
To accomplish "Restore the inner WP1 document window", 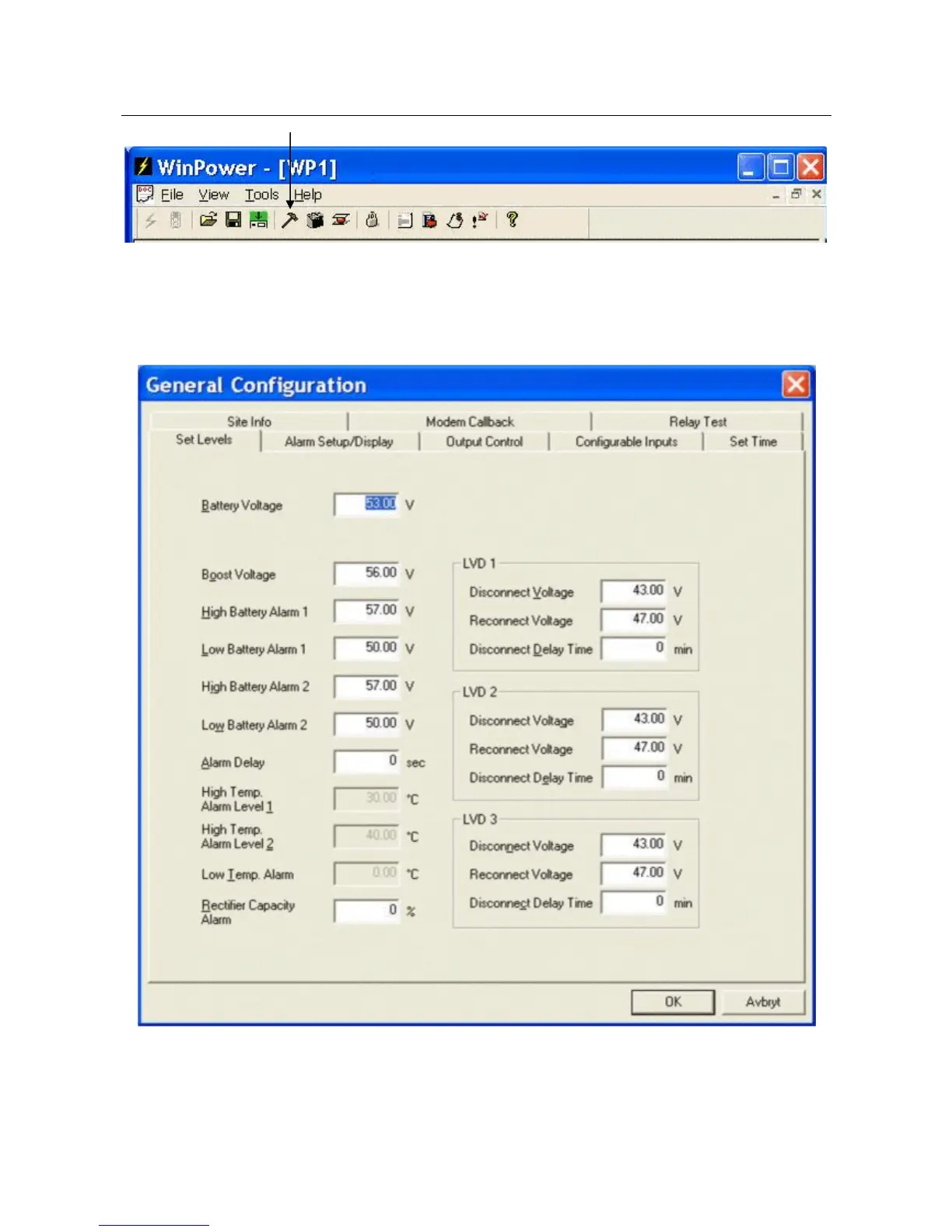I will click(x=796, y=194).
